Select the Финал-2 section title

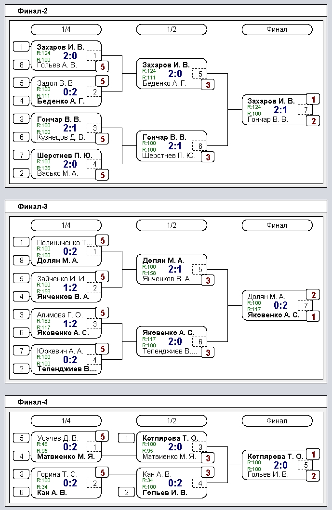pyautogui.click(x=33, y=11)
